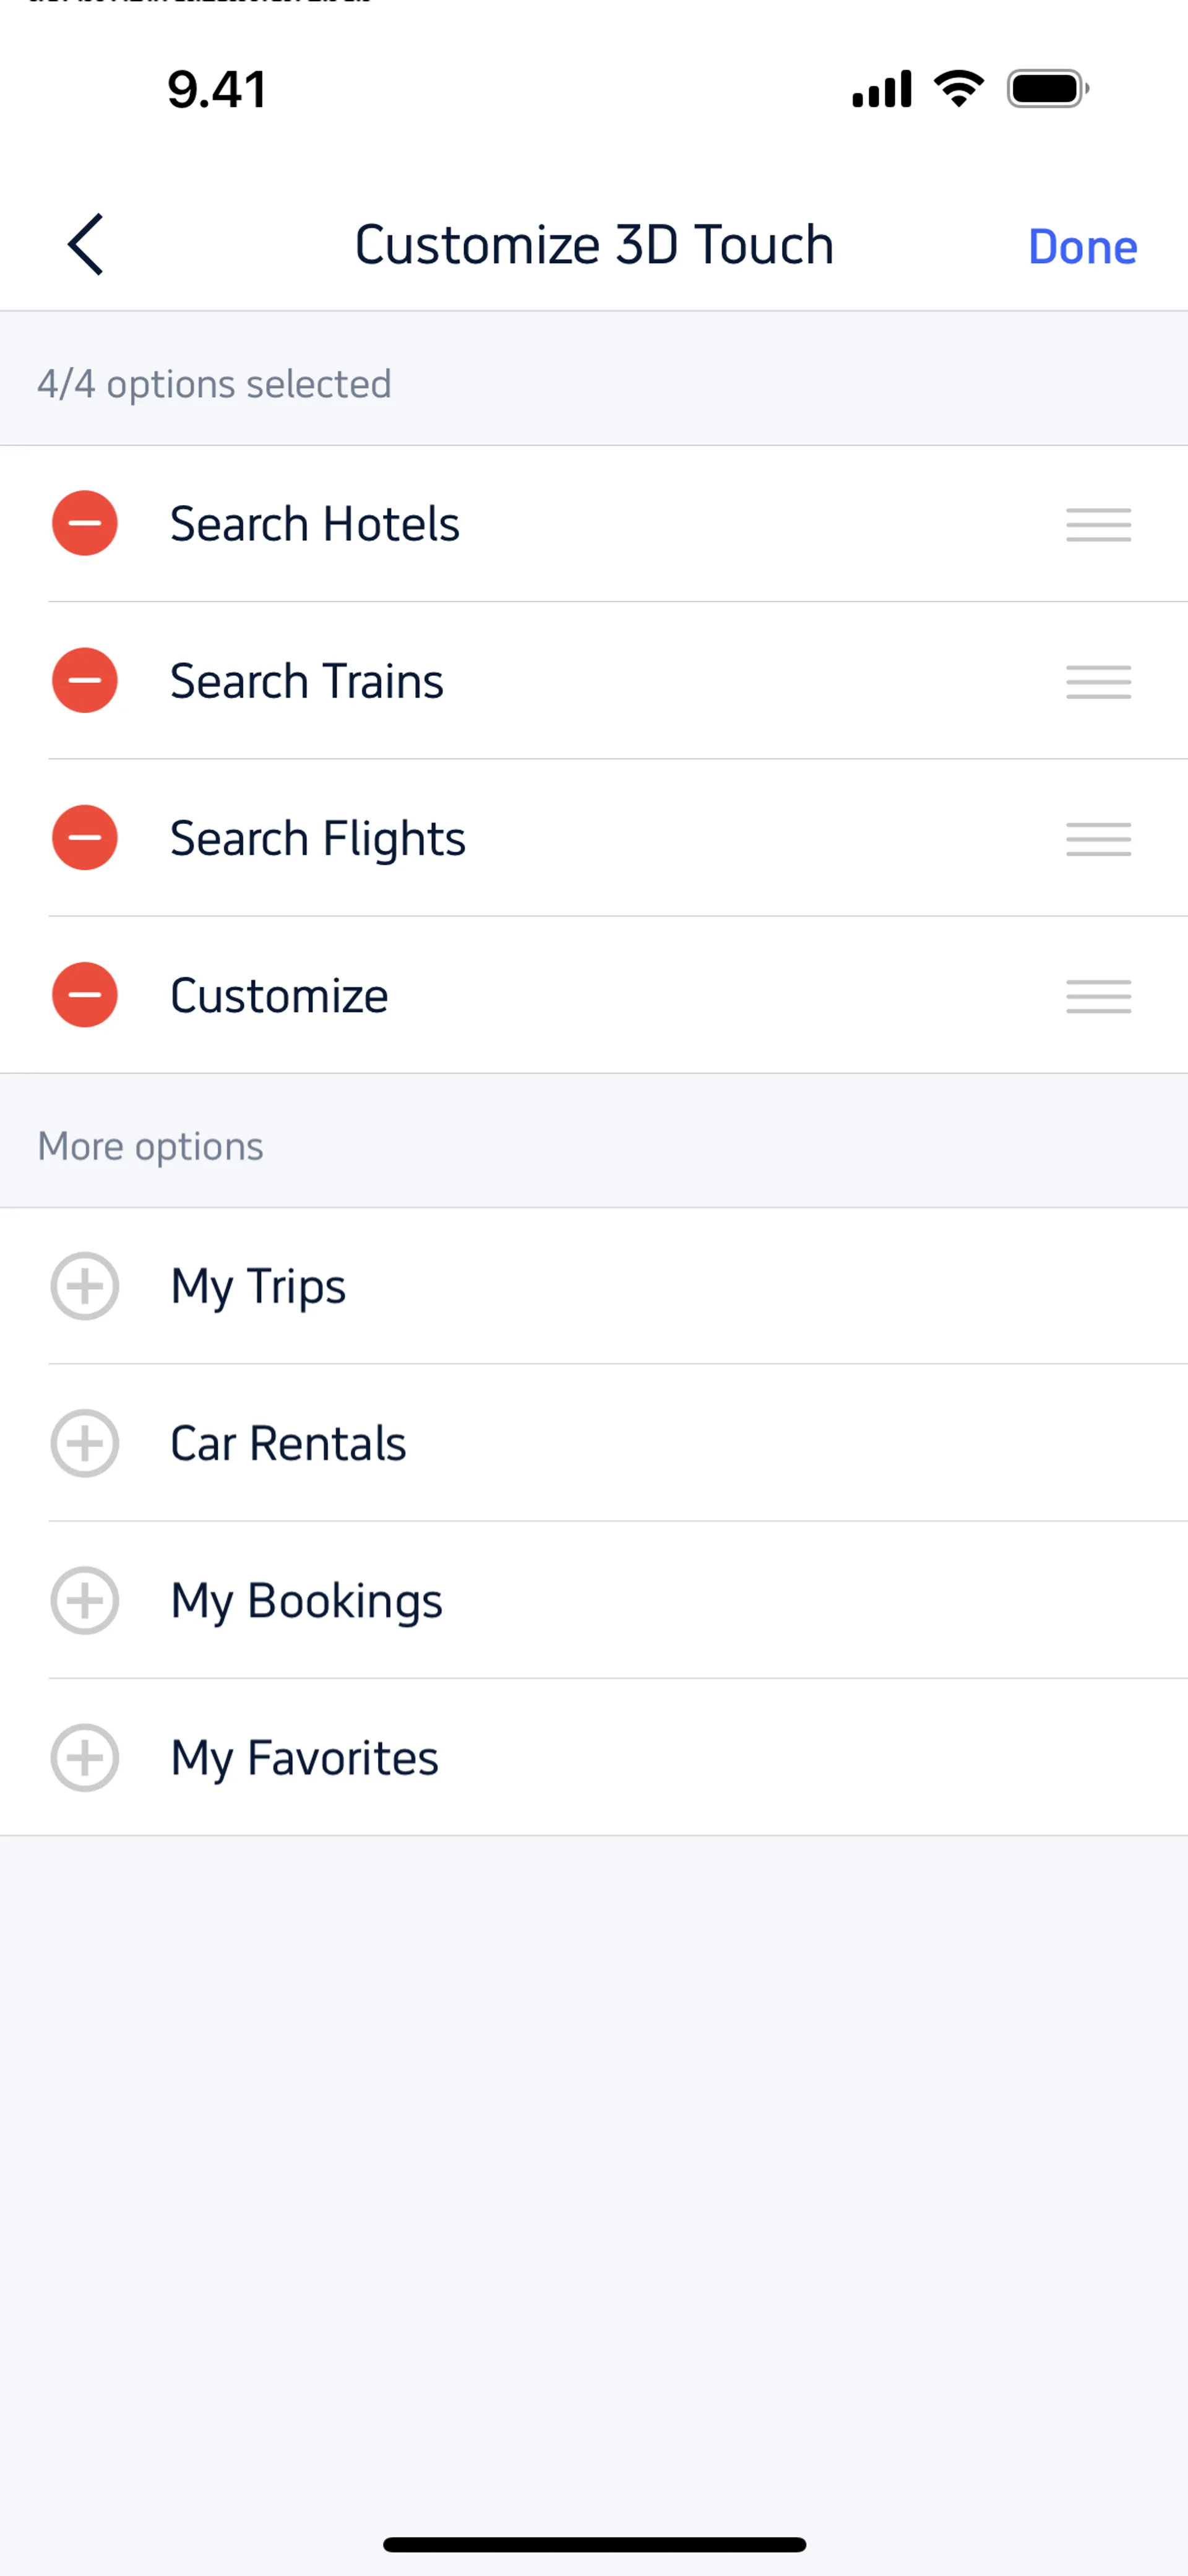This screenshot has width=1188, height=2576.
Task: Remove Search Trains with red minus icon
Action: coord(85,680)
